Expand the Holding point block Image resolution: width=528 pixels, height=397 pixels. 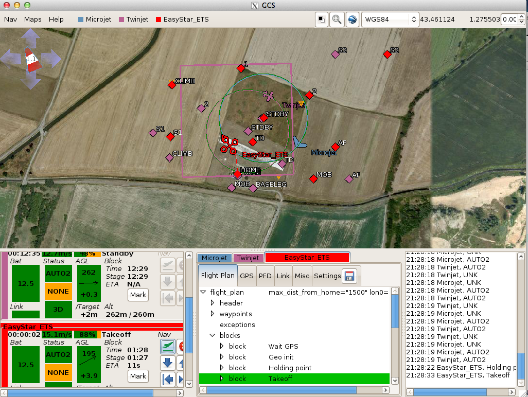[x=222, y=367]
